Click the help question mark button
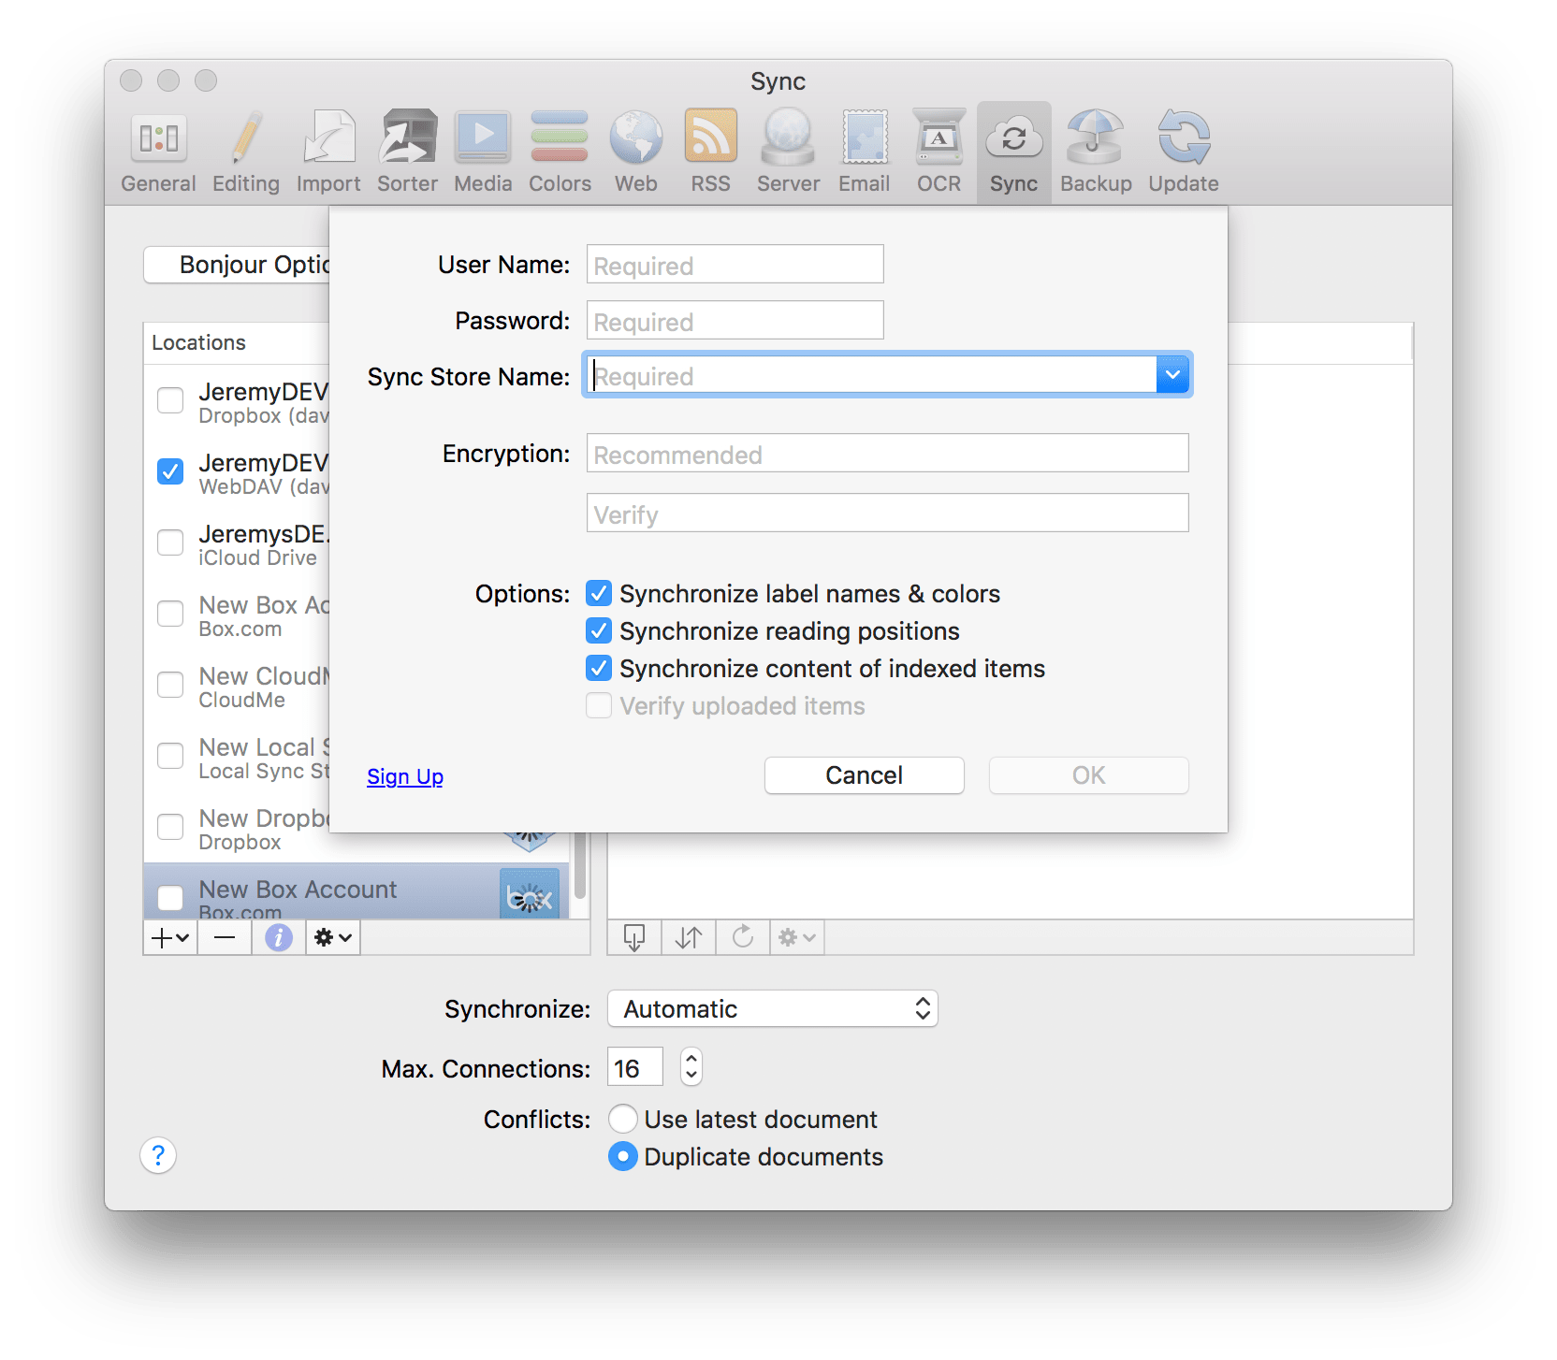The height and width of the screenshot is (1360, 1557). pyautogui.click(x=158, y=1155)
